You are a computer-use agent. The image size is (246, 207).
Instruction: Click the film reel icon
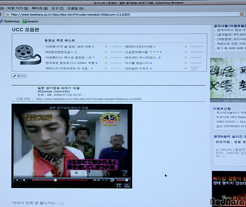(28, 54)
